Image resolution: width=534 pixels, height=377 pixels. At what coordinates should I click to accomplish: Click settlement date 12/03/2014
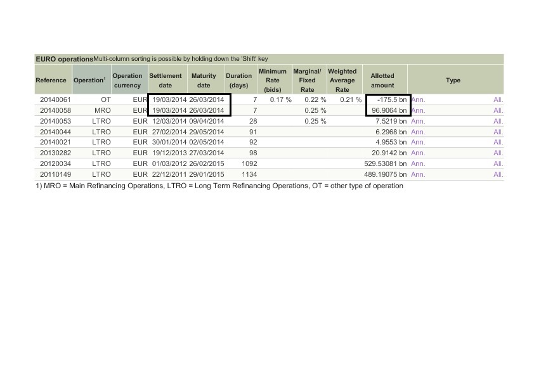click(x=169, y=121)
